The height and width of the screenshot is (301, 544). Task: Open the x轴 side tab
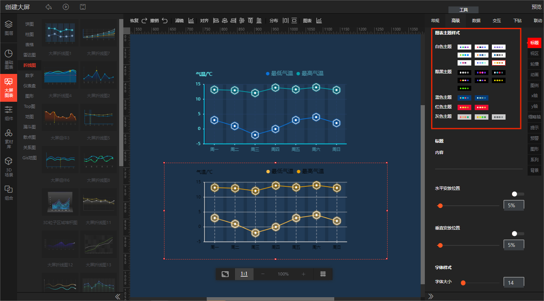[x=534, y=96]
